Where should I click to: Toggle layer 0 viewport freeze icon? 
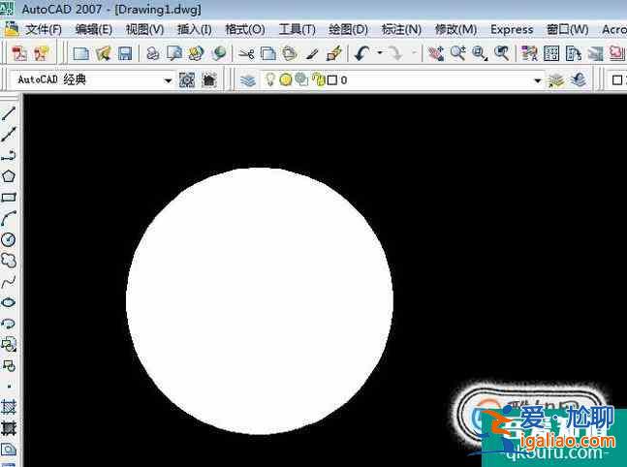tap(301, 80)
